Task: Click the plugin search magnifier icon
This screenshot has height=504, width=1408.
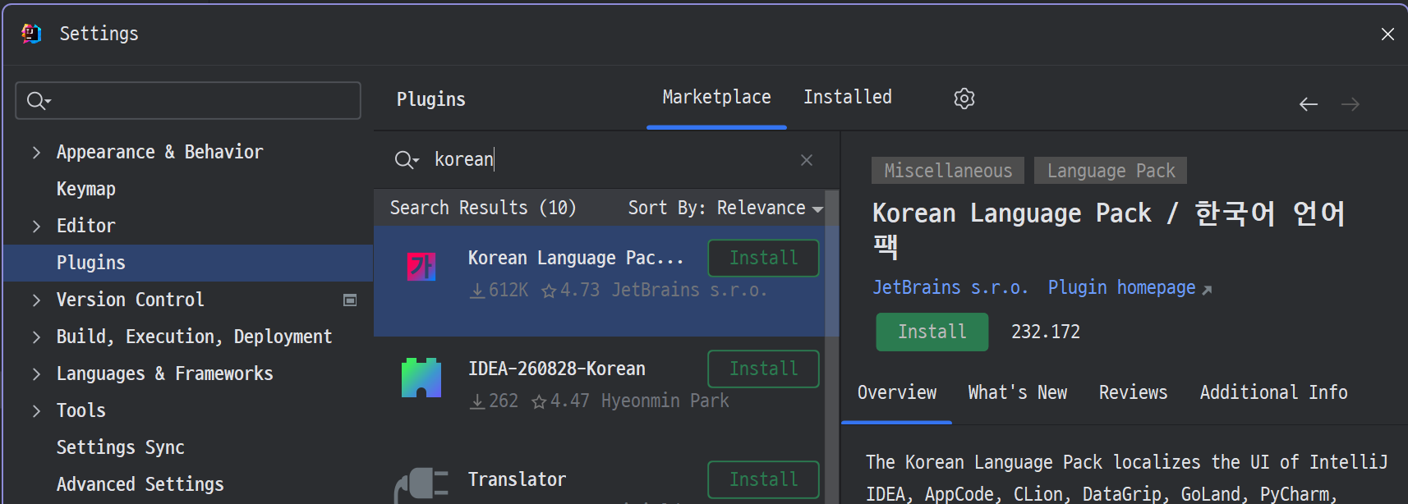Action: [x=407, y=159]
